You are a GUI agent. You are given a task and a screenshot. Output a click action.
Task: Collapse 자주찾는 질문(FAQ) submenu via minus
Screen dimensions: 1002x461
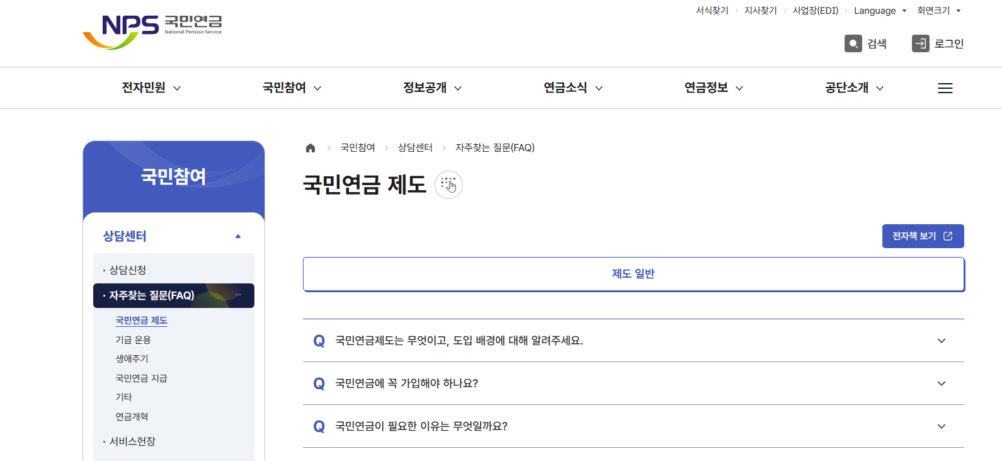tap(238, 295)
